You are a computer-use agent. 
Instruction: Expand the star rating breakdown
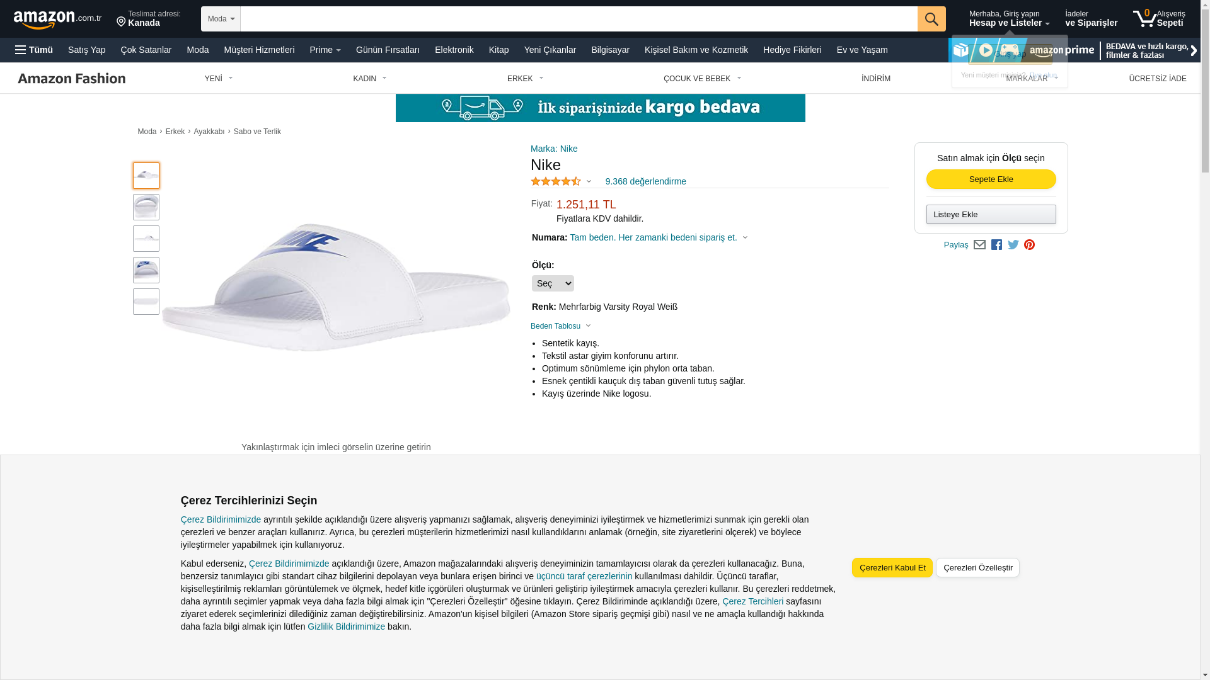click(x=561, y=181)
